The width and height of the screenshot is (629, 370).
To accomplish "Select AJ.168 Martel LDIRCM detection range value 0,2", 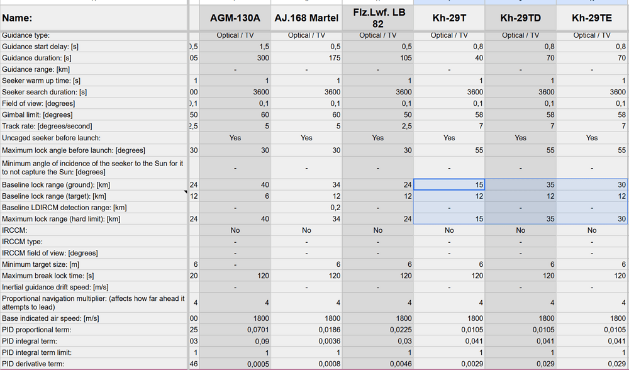I will point(306,208).
